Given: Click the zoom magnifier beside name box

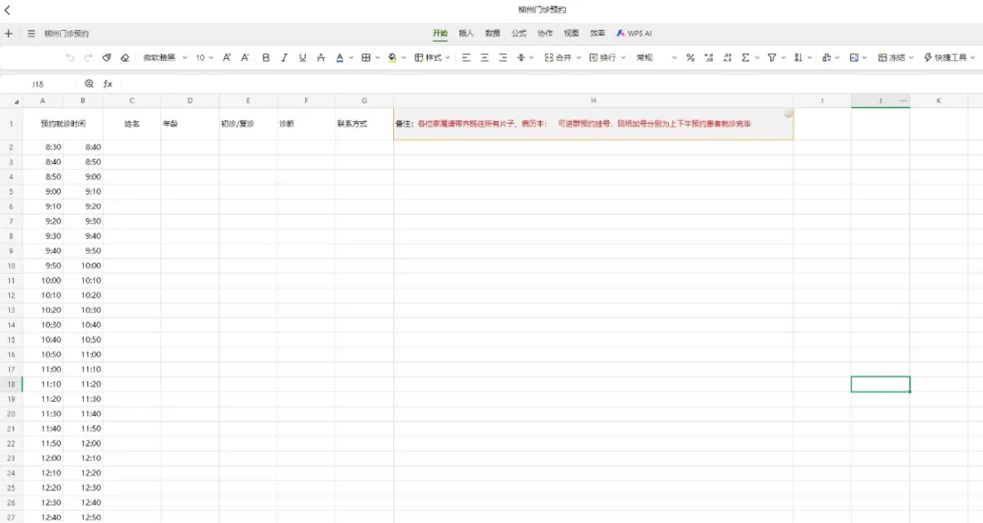Looking at the screenshot, I should (x=89, y=84).
